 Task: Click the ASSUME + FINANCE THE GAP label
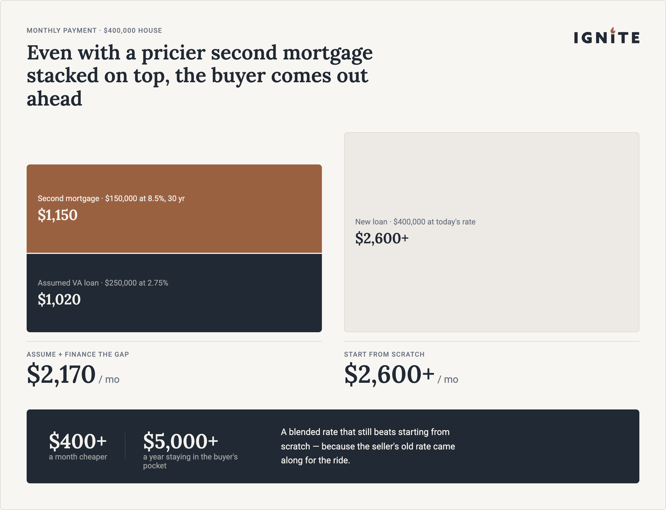(x=78, y=354)
